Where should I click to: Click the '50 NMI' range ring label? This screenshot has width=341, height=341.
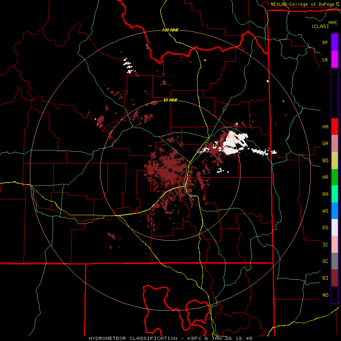(170, 100)
